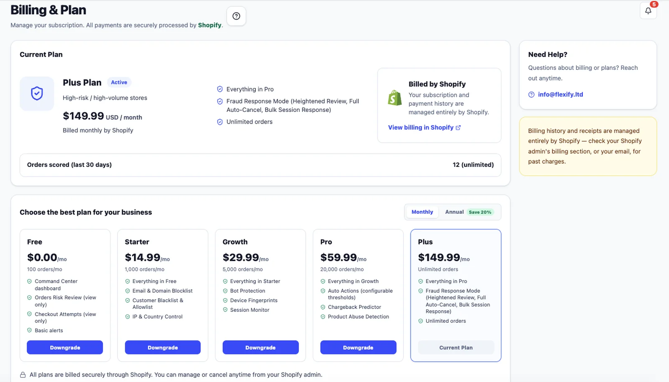Click check icon beside Session Monitor

point(225,310)
